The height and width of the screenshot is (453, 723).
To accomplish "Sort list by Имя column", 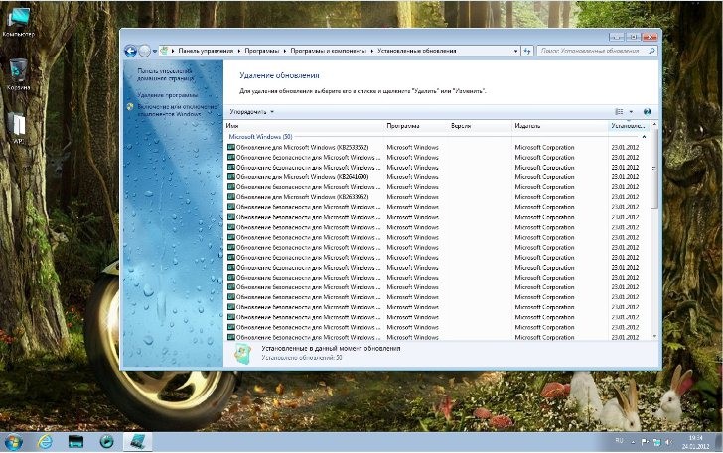I will click(x=304, y=126).
